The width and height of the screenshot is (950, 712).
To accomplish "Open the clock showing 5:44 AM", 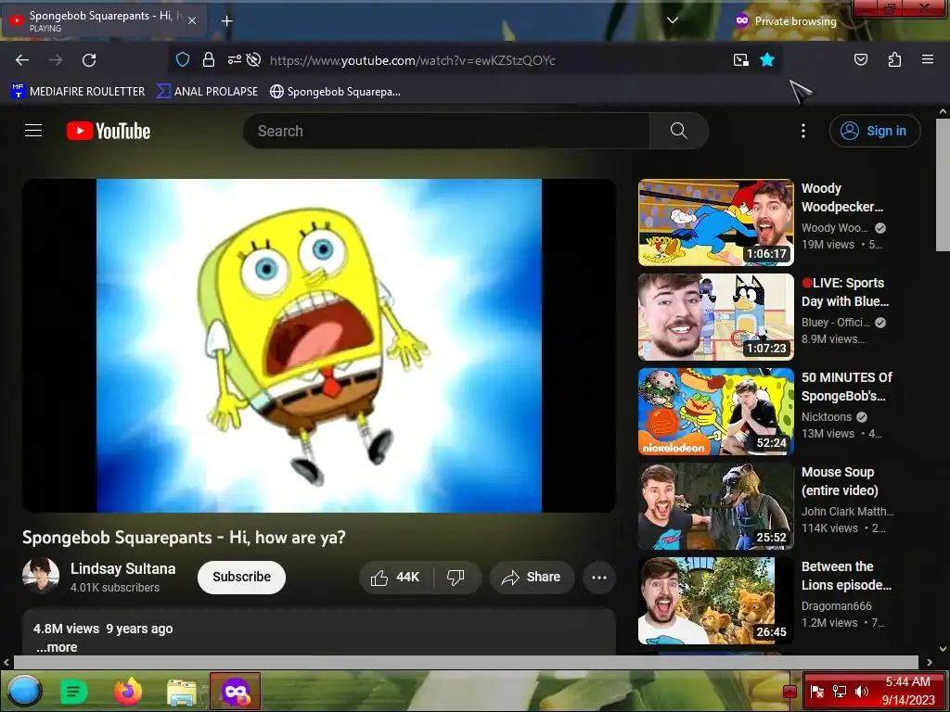I will click(908, 691).
